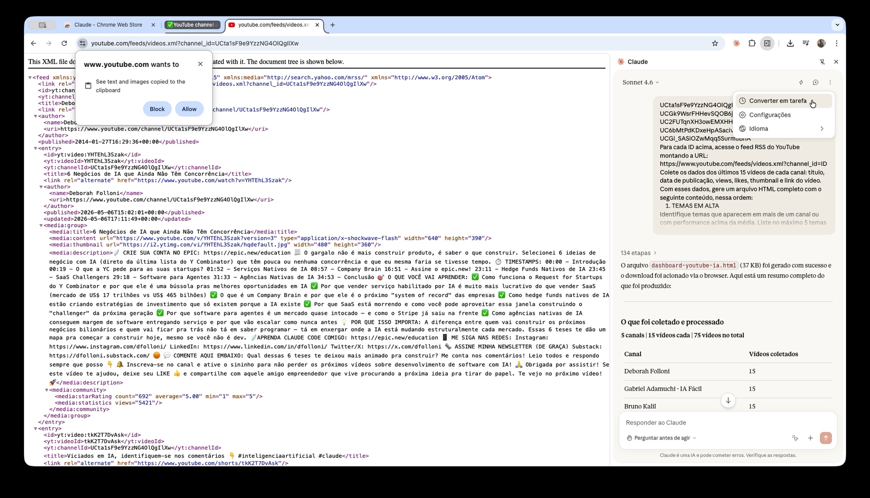Click the lightning shortcuts icon in Claude
Screen dimensions: 870x498
(801, 83)
